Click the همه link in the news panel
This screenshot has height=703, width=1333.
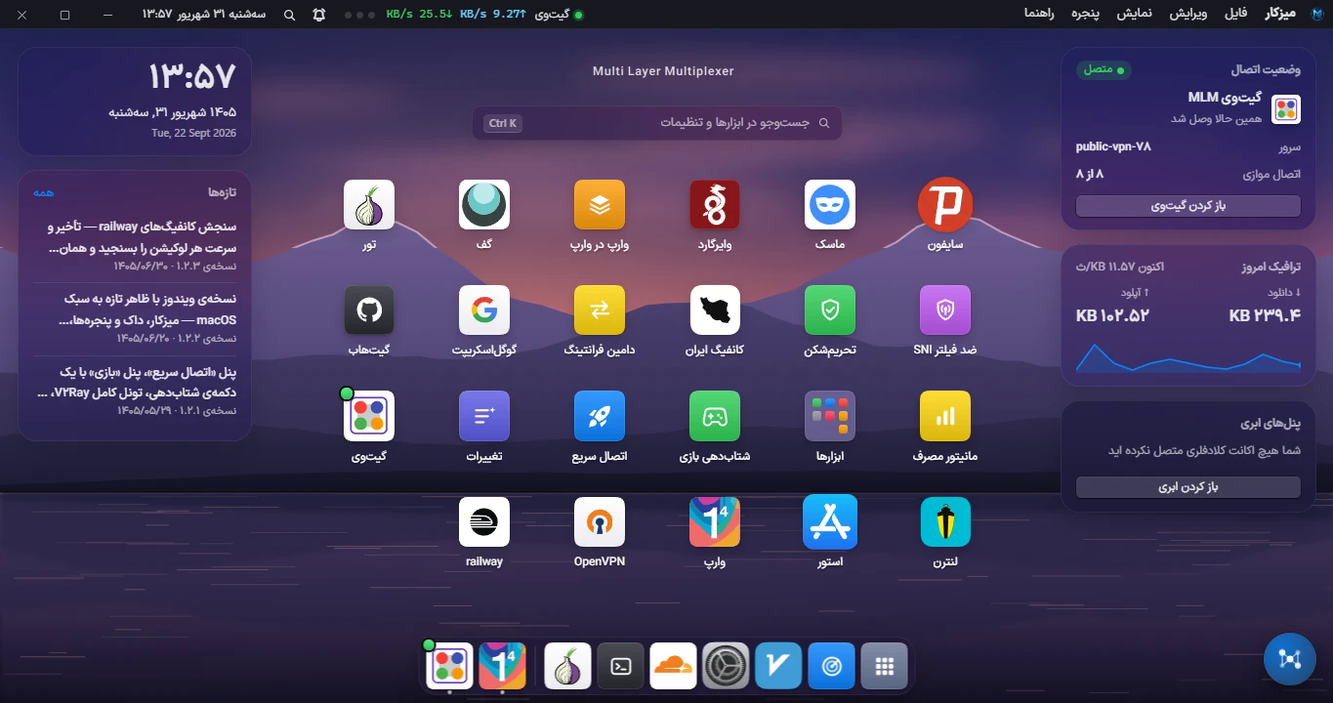point(43,192)
